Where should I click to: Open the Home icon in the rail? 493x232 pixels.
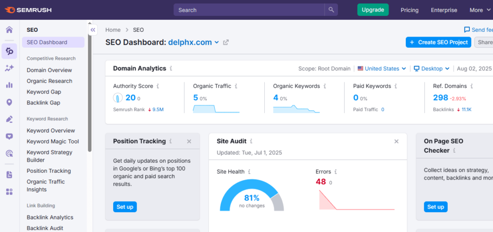[10, 30]
